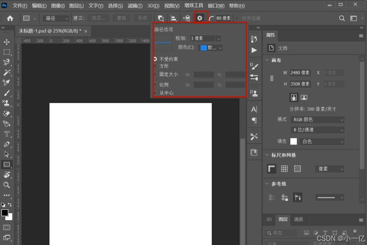Open path alignment options

tap(174, 18)
